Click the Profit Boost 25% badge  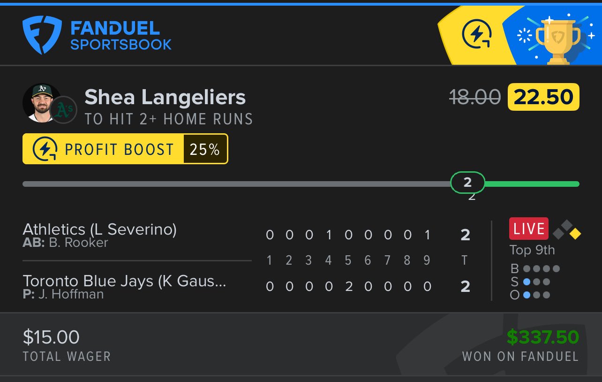(x=125, y=149)
